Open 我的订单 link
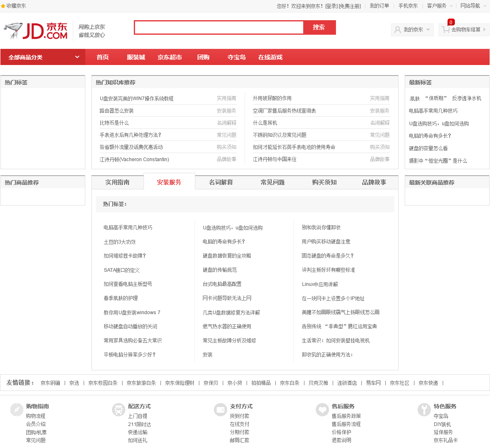Screen dimensions: 490x445 (380, 6)
